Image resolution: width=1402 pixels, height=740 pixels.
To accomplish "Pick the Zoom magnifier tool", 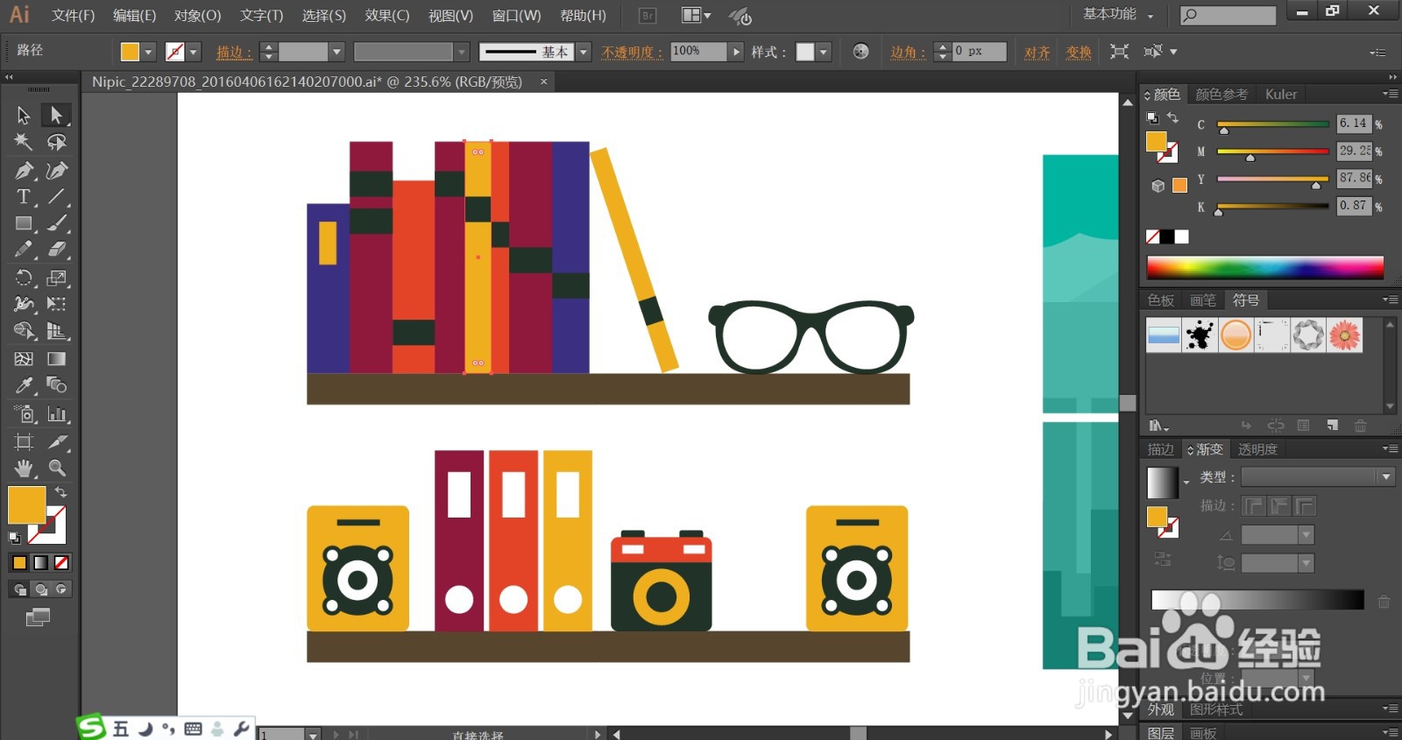I will coord(57,468).
